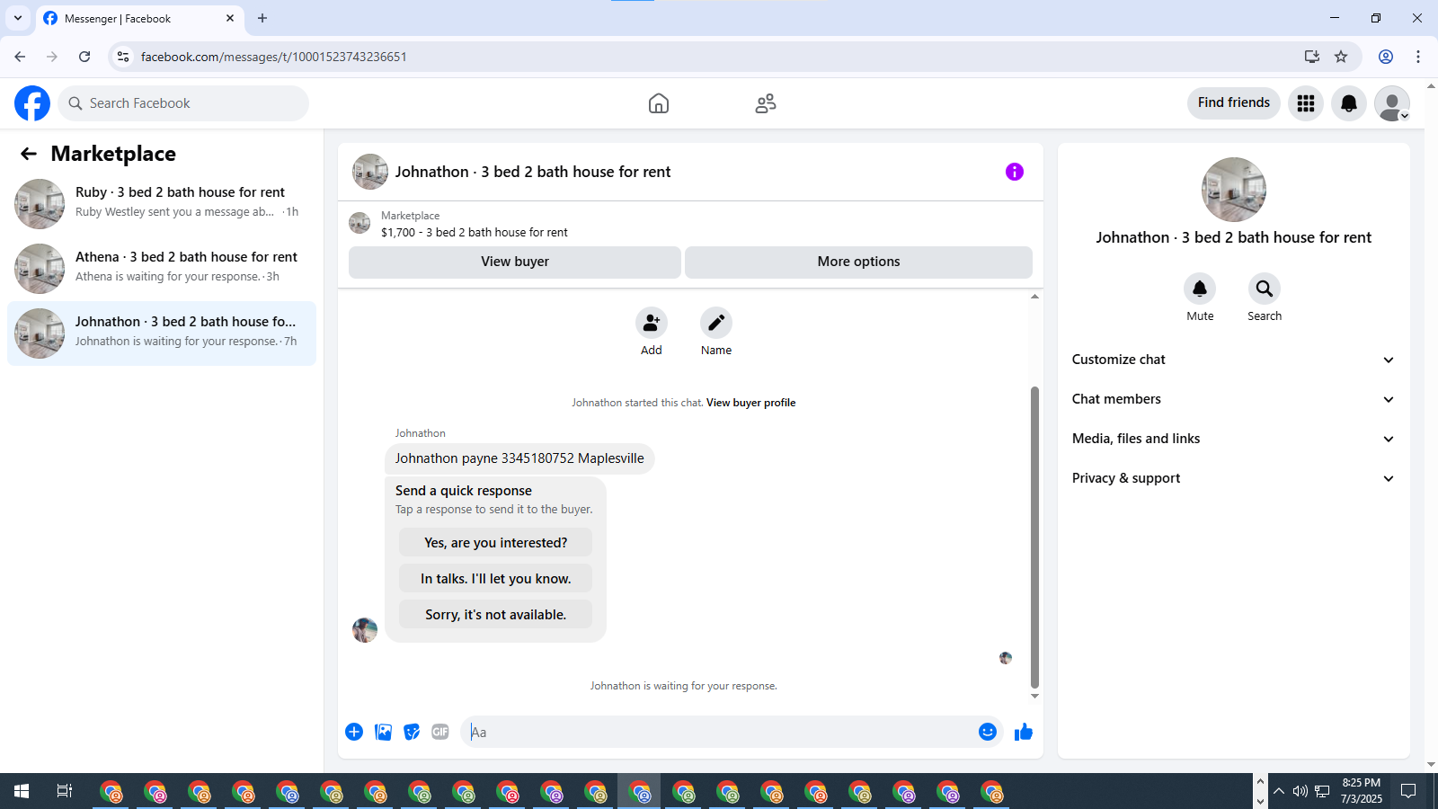Open a new Chrome tab

262,18
